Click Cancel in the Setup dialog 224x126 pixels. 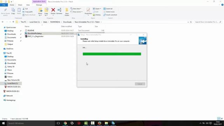pos(140,84)
